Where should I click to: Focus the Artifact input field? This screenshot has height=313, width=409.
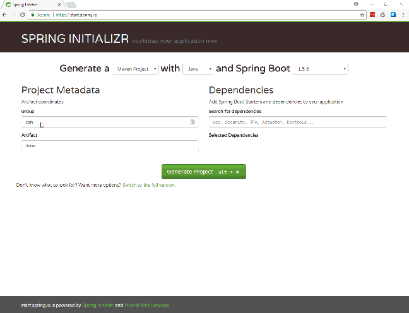pos(110,146)
